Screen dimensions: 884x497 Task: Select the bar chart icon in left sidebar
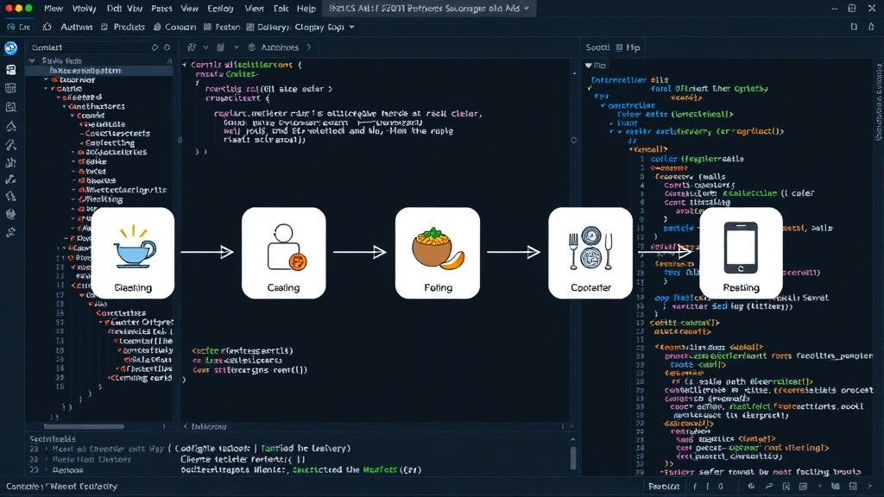10,163
